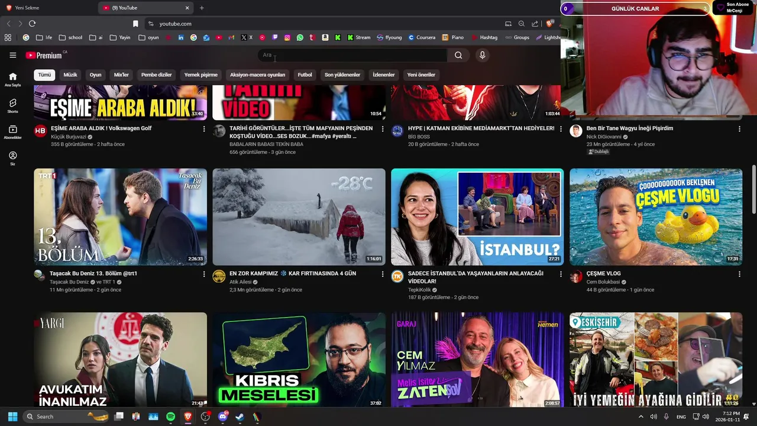Viewport: 757px width, 426px height.
Task: Select the Son yüklenenler filter chip
Action: click(342, 75)
